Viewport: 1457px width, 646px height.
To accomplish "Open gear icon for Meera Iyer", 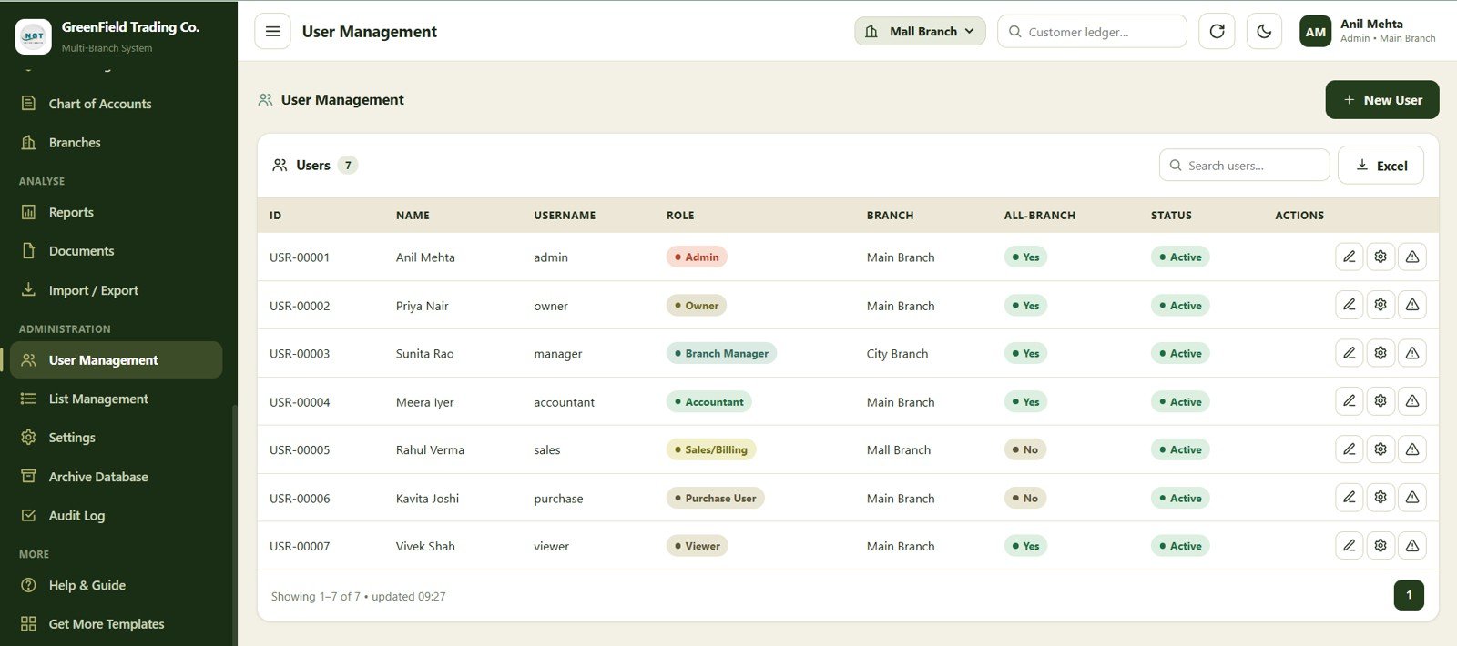I will [1381, 401].
